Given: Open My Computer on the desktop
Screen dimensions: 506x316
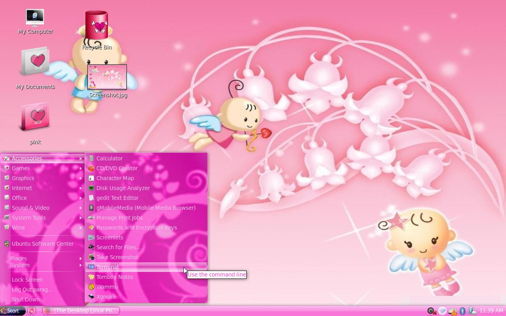Looking at the screenshot, I should coord(35,18).
